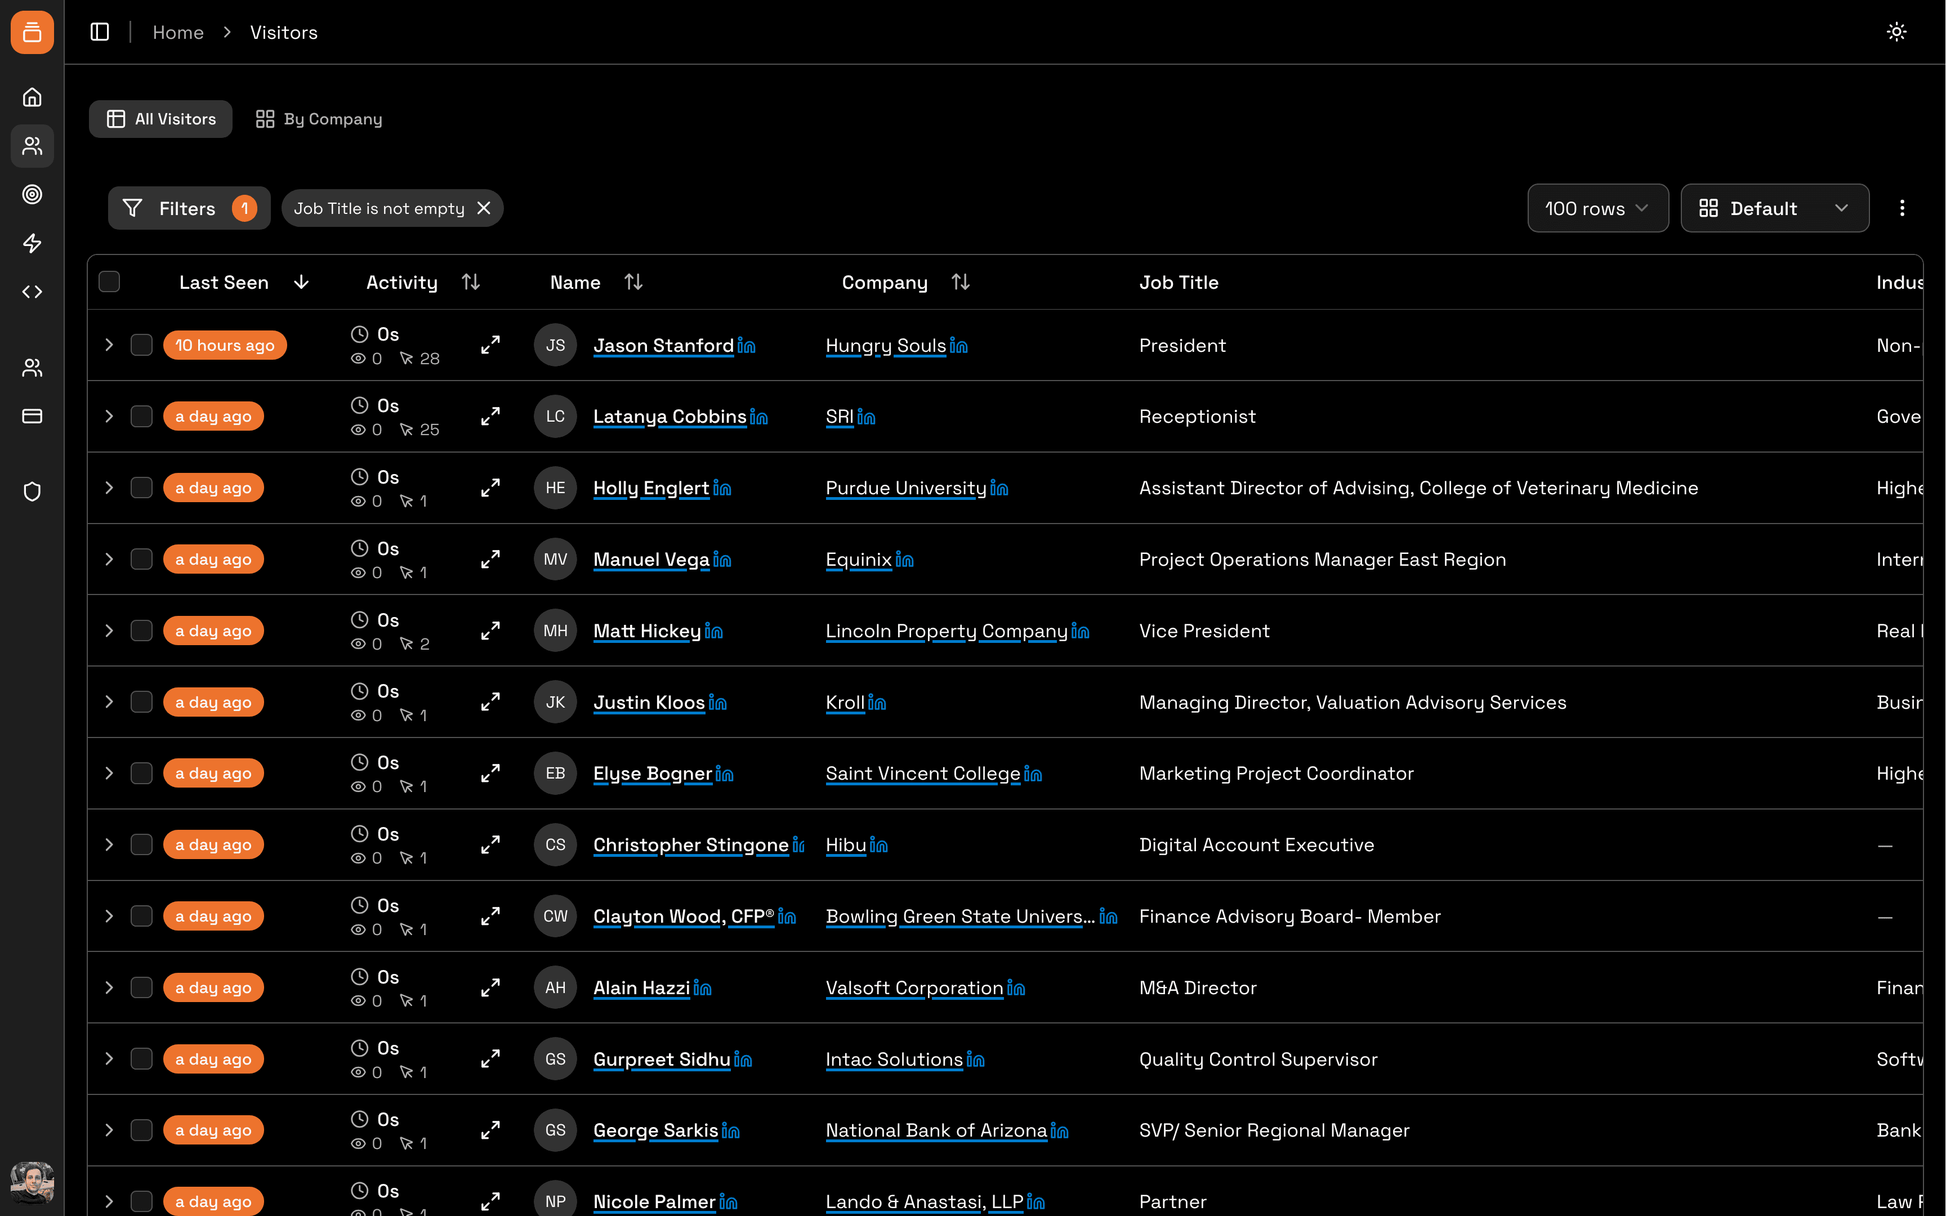The width and height of the screenshot is (1946, 1216).
Task: Open the Default view dropdown
Action: click(1774, 208)
